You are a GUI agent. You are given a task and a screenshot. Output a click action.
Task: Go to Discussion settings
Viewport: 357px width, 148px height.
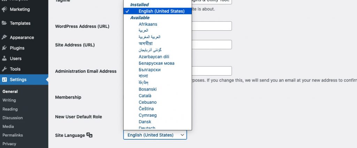(x=13, y=118)
